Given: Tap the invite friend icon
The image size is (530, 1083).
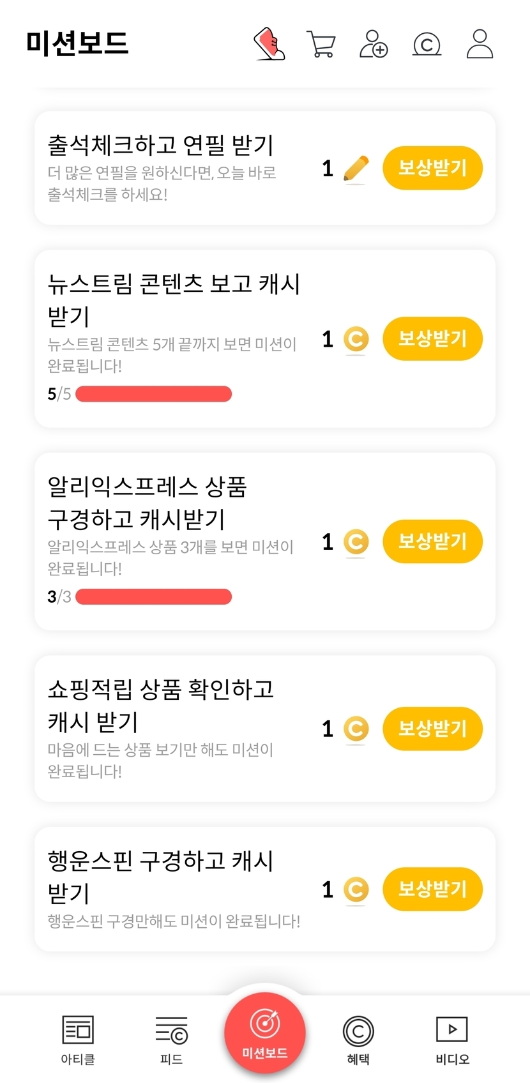Looking at the screenshot, I should click(x=374, y=44).
